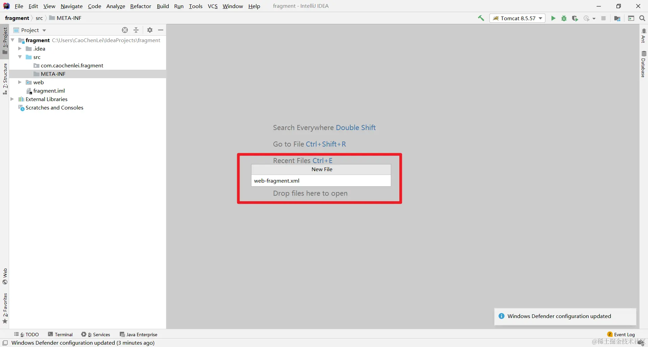Open the Run menu

[179, 6]
